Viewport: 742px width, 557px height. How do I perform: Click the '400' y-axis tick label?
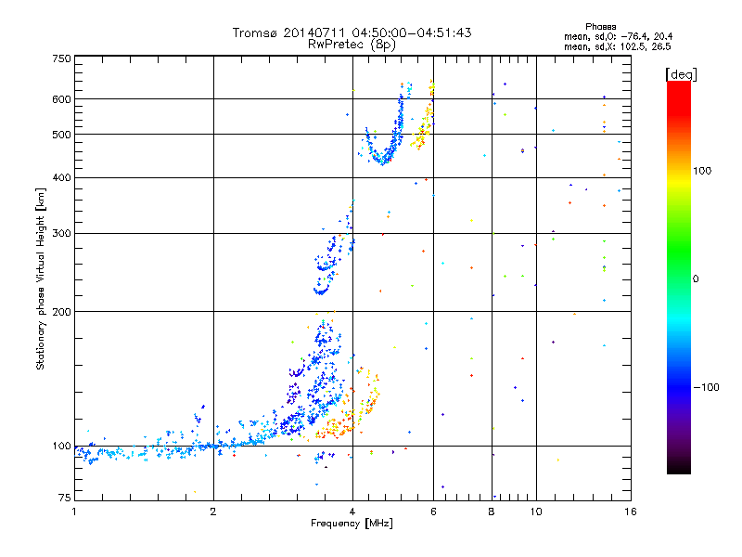[x=61, y=177]
